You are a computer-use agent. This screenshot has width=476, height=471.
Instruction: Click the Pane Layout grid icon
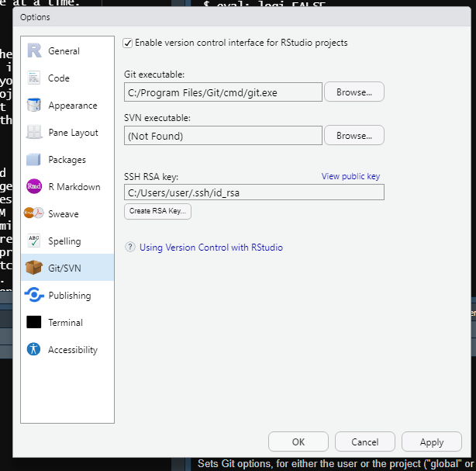pos(33,132)
